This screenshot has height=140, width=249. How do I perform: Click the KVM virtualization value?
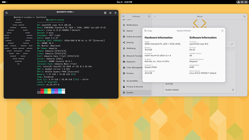[x=192, y=67]
